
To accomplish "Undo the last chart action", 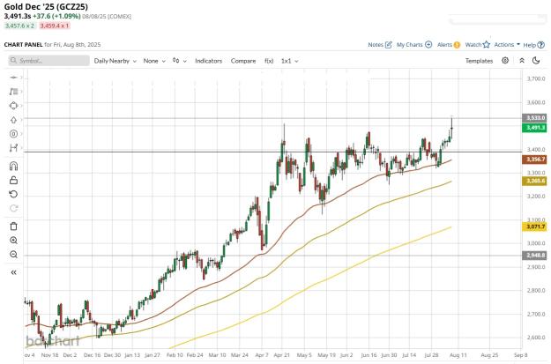I will pos(13,194).
